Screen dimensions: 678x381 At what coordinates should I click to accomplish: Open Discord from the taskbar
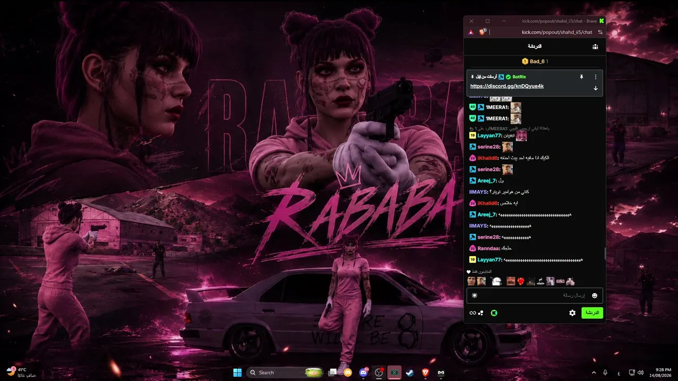tap(363, 373)
